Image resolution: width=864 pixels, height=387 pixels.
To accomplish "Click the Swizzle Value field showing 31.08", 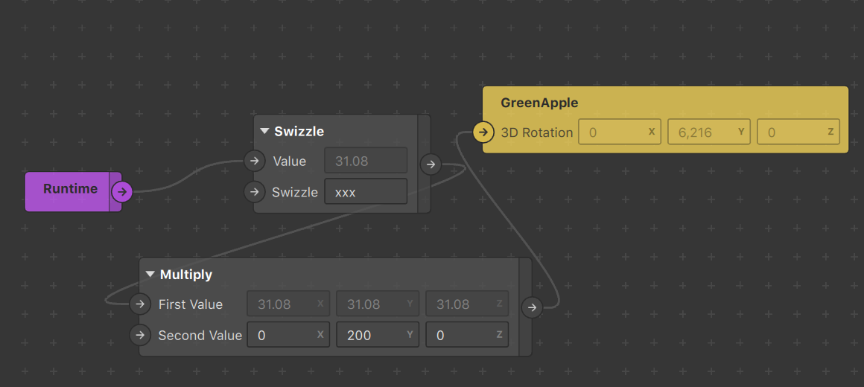I will pos(366,161).
